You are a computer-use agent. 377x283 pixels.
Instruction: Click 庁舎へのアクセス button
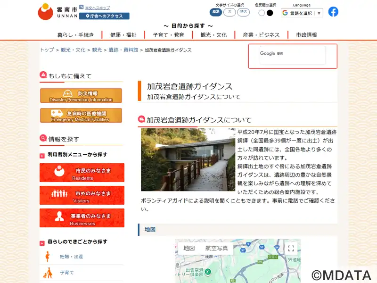coord(104,16)
